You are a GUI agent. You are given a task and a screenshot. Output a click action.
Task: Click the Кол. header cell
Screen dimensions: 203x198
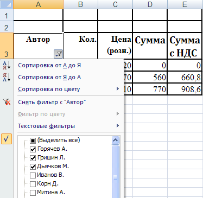(x=80, y=46)
